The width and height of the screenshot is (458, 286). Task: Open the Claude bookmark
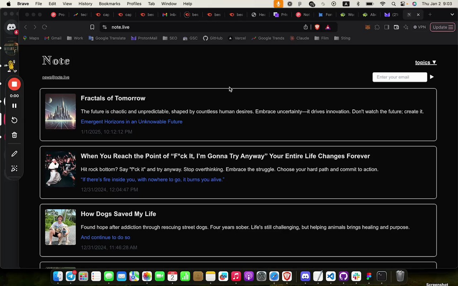click(x=299, y=38)
